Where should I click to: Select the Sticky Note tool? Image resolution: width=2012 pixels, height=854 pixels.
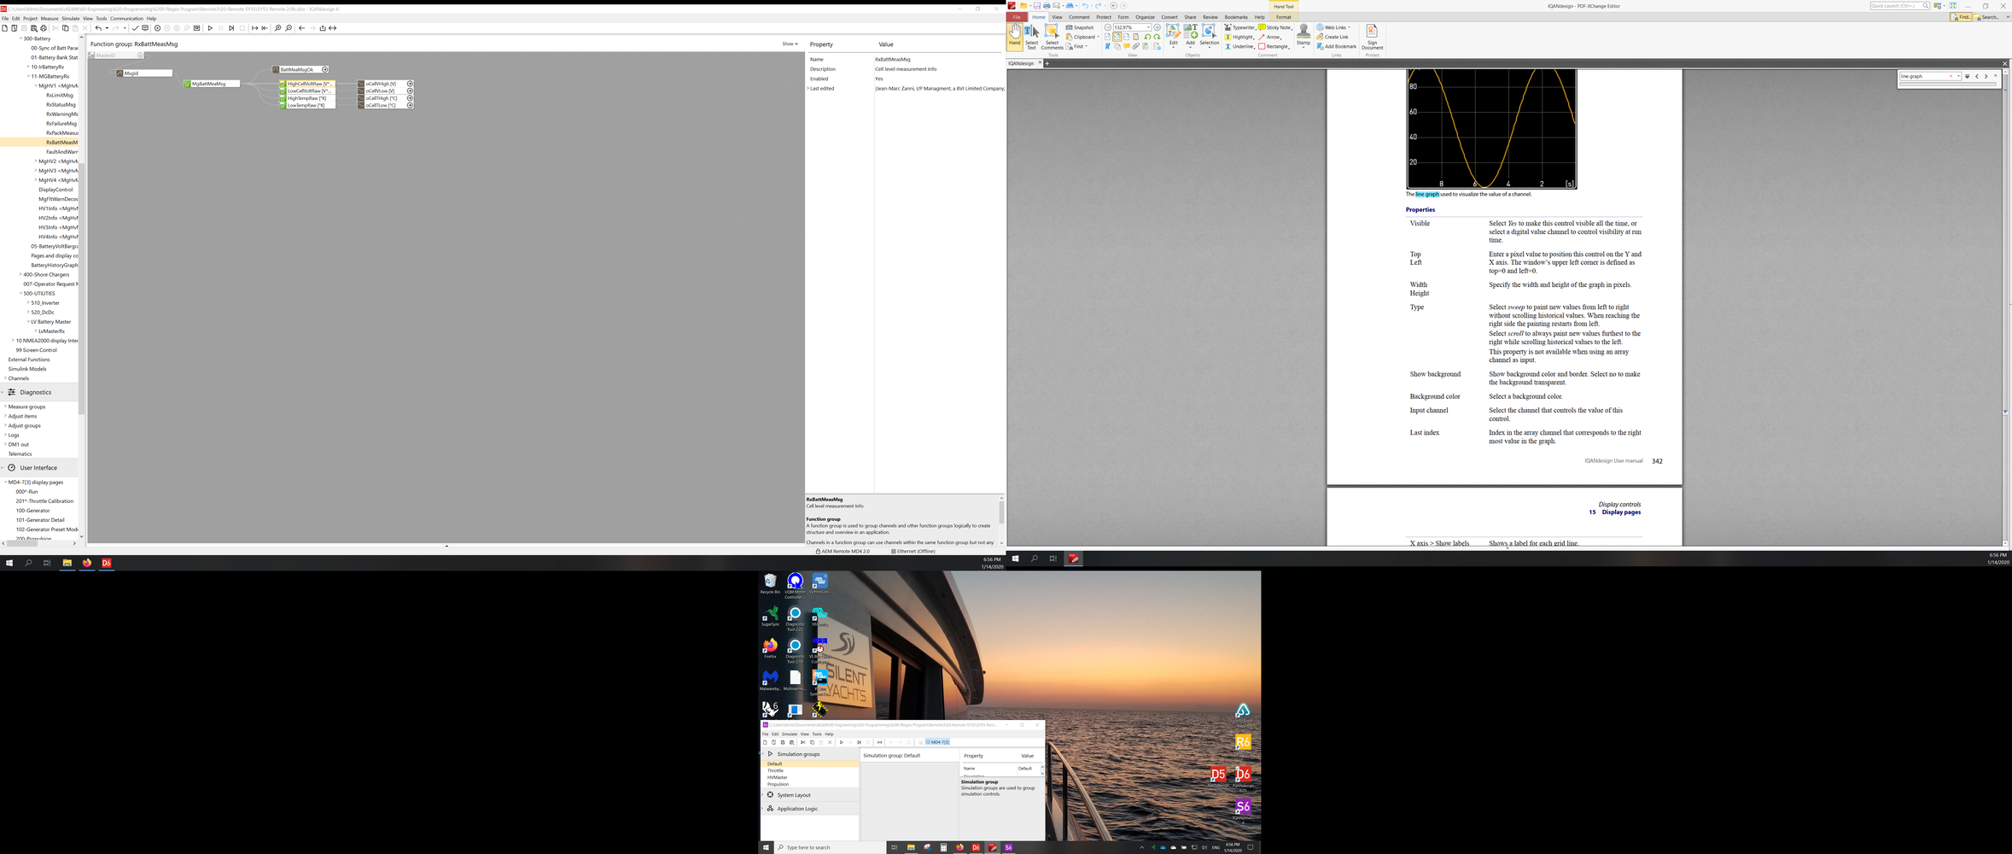[1274, 27]
